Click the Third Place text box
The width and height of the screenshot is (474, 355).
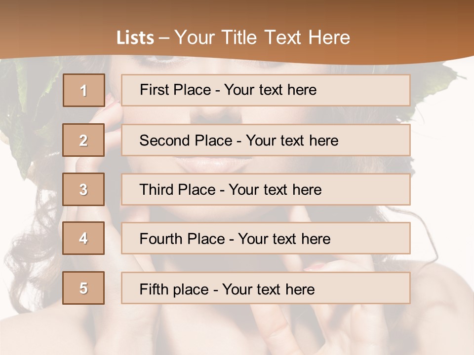coord(266,189)
